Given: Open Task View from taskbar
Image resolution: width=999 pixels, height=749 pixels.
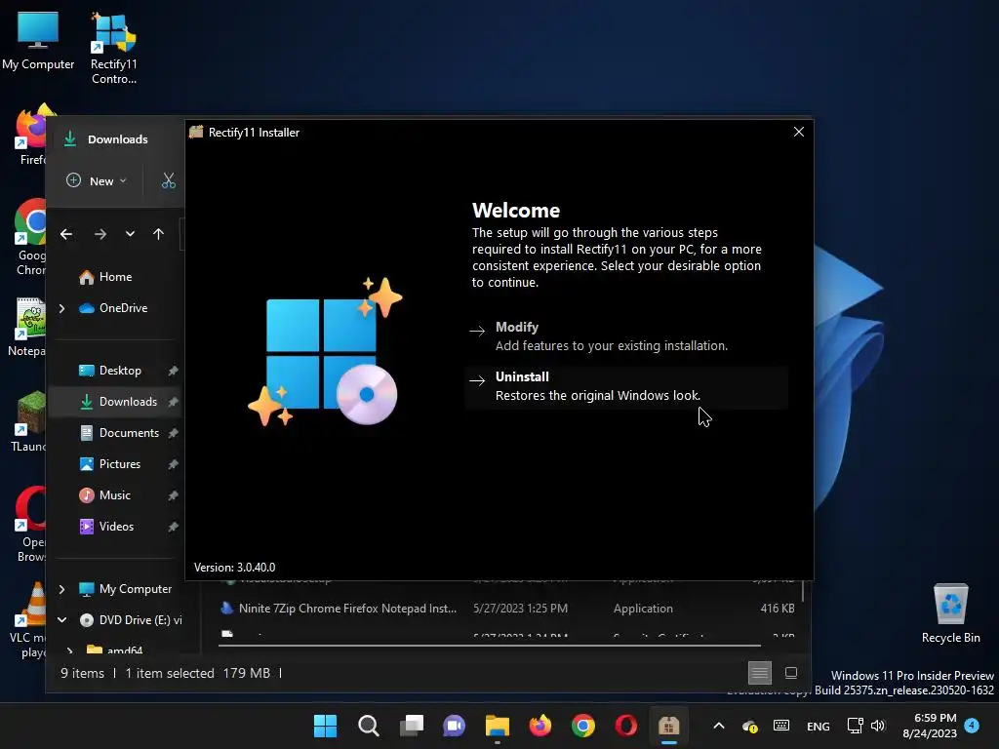Looking at the screenshot, I should [412, 726].
